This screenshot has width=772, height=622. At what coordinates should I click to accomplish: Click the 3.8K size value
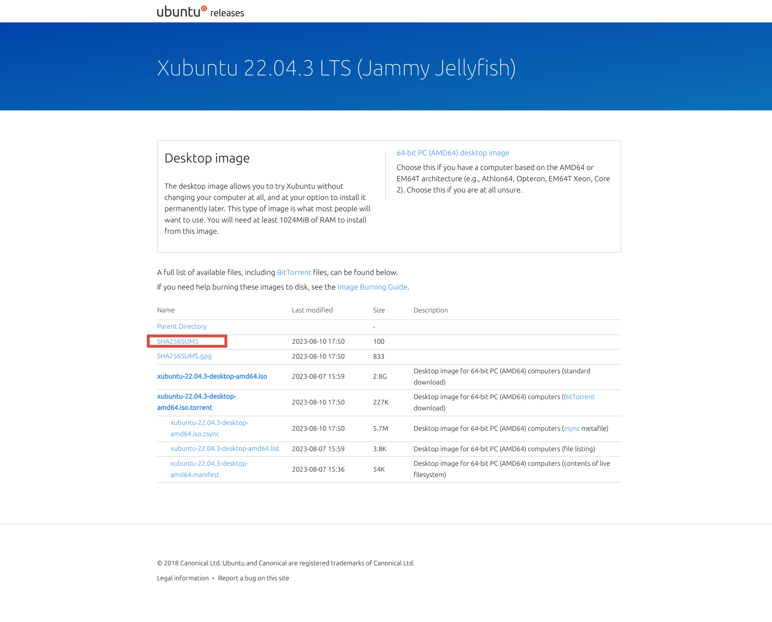pyautogui.click(x=380, y=449)
